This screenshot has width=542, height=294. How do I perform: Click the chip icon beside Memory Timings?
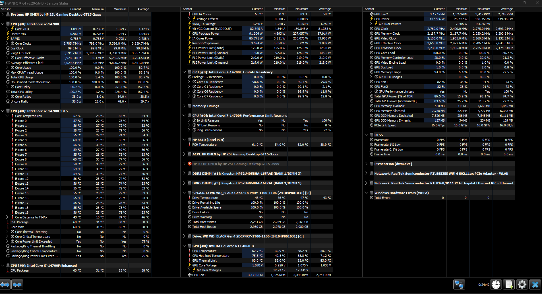pos(190,106)
